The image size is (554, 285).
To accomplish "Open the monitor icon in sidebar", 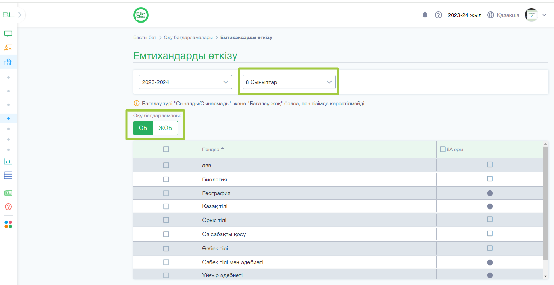I will coord(8,34).
